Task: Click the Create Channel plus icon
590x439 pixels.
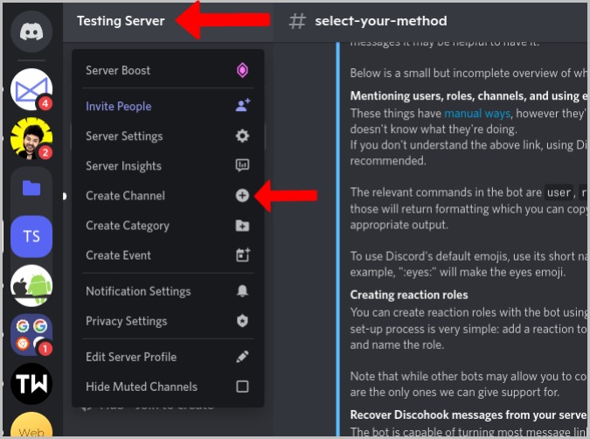Action: (242, 195)
